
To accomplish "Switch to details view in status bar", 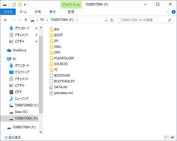I will (166, 137).
